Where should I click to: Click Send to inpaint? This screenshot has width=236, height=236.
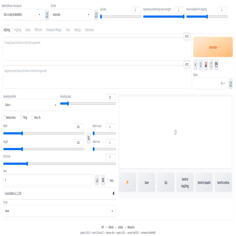tap(204, 183)
